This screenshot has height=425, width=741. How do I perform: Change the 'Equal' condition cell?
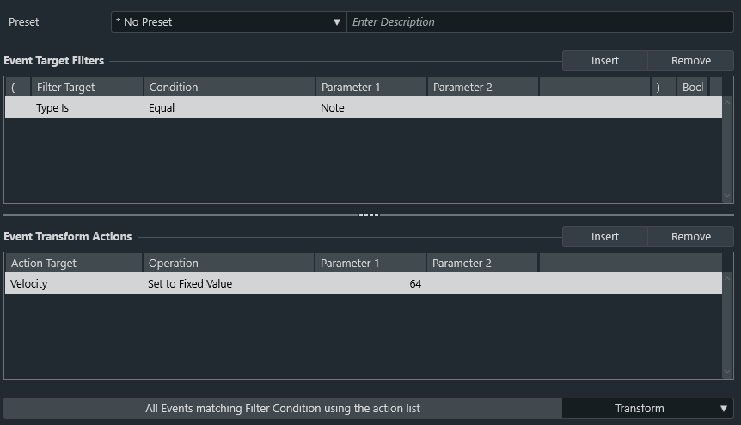click(x=228, y=108)
